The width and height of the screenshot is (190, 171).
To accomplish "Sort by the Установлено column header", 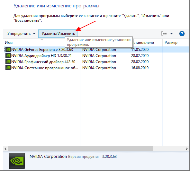I will [143, 43].
